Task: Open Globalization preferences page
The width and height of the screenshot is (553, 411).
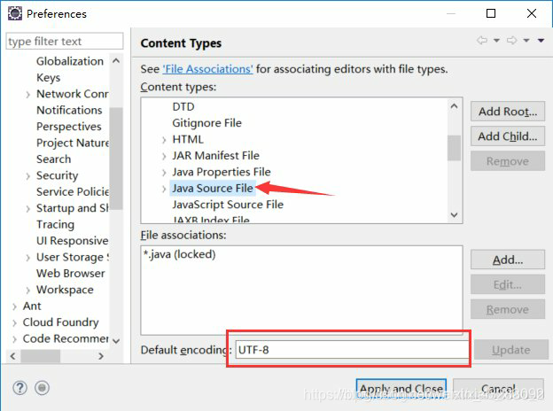Action: 70,61
